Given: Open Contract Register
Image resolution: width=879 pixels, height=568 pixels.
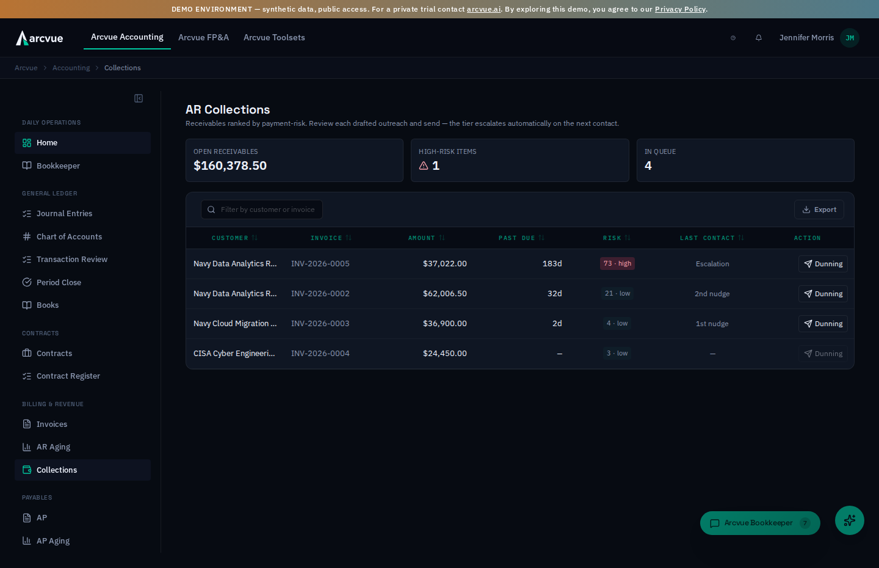Looking at the screenshot, I should tap(82, 376).
